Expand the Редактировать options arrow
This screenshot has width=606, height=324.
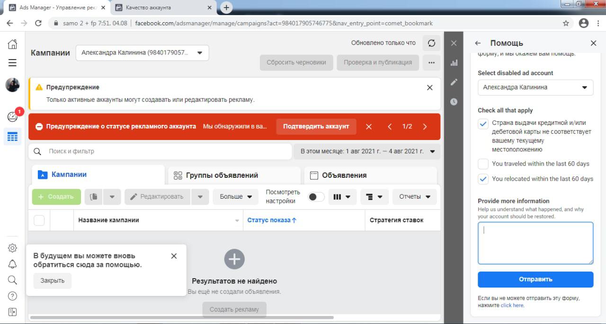point(200,197)
